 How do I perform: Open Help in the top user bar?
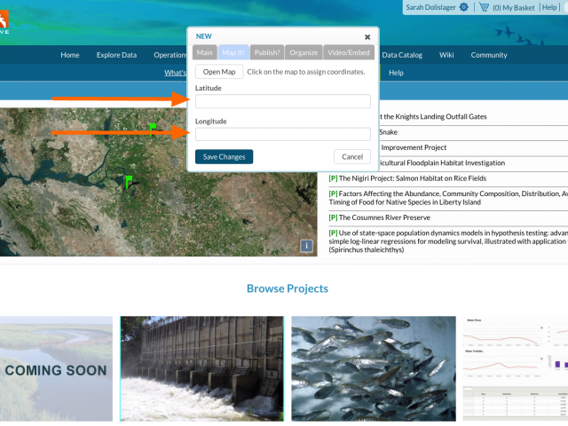pos(549,7)
